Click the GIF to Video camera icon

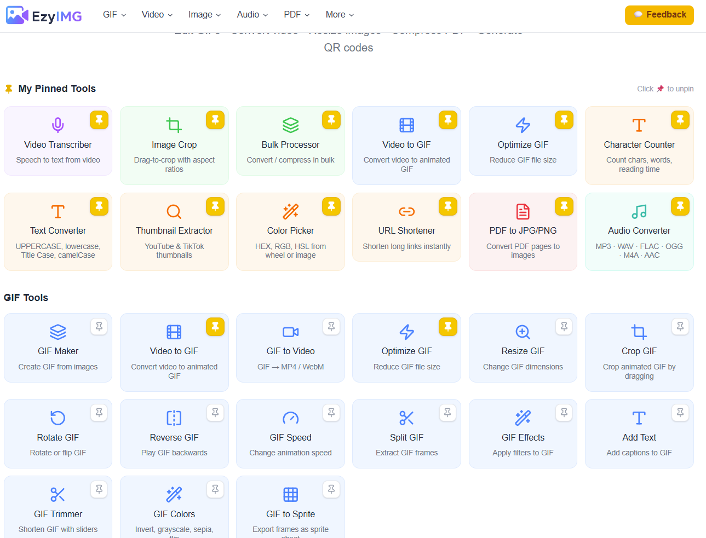click(290, 332)
